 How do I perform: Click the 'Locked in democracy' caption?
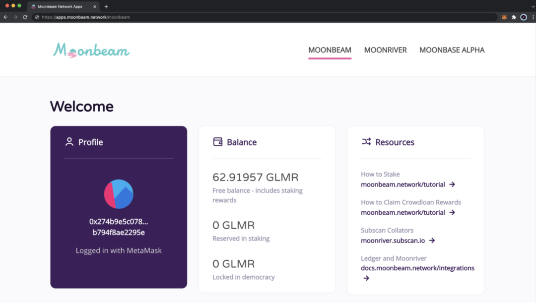[243, 277]
